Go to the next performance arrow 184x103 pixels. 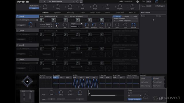44,2
